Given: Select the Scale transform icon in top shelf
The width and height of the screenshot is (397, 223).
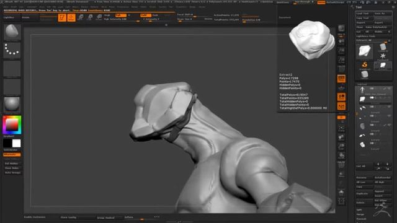Looking at the screenshot, I should click(x=90, y=17).
